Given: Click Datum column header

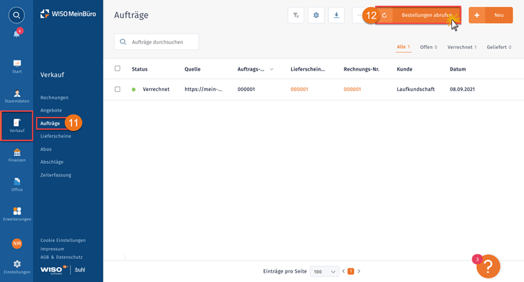Looking at the screenshot, I should (458, 69).
